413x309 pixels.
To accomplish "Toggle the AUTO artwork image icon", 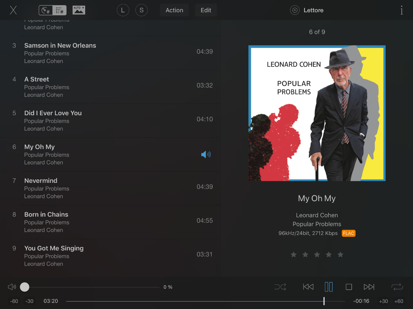I will [x=79, y=10].
